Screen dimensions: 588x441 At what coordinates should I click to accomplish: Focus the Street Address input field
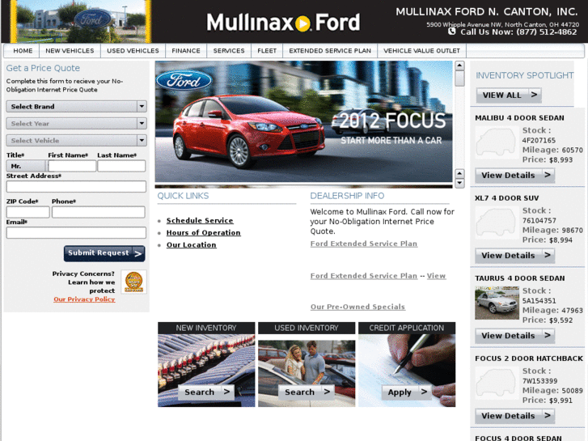[x=76, y=187]
